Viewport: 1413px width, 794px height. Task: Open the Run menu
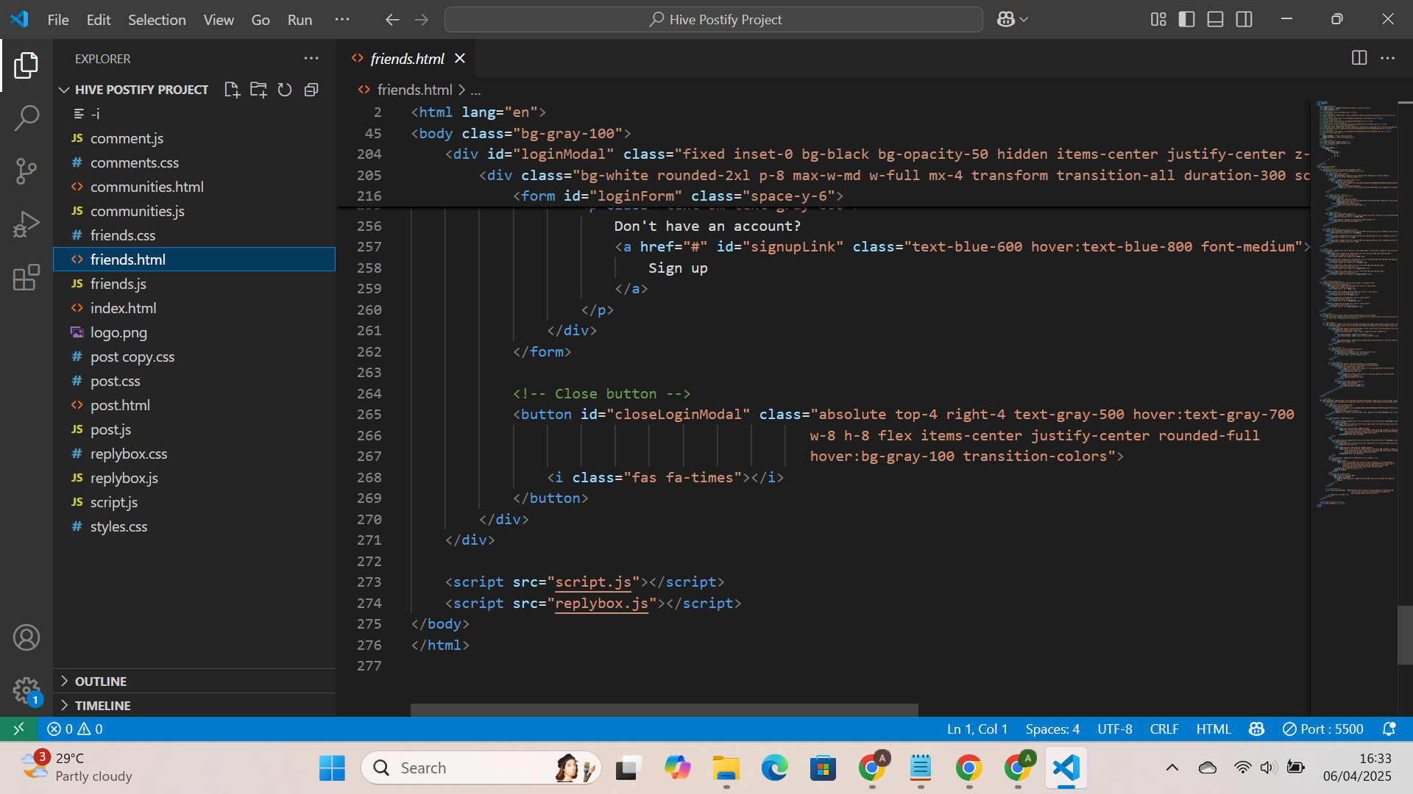(x=300, y=20)
